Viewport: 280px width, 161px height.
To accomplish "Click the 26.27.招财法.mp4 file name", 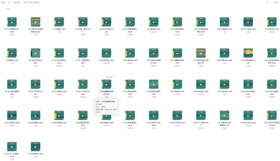I will 12,123.
